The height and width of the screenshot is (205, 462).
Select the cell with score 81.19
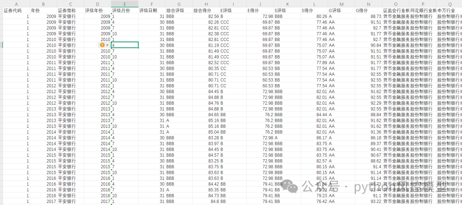[x=206, y=45]
